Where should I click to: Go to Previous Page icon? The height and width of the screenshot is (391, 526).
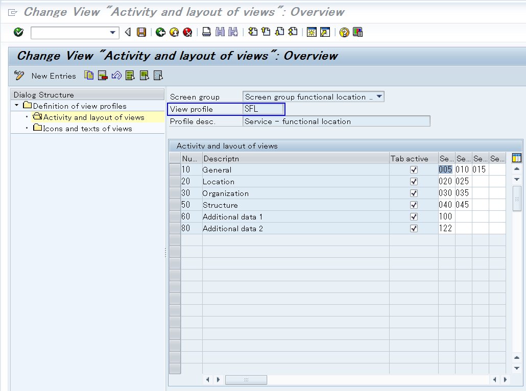(x=266, y=32)
